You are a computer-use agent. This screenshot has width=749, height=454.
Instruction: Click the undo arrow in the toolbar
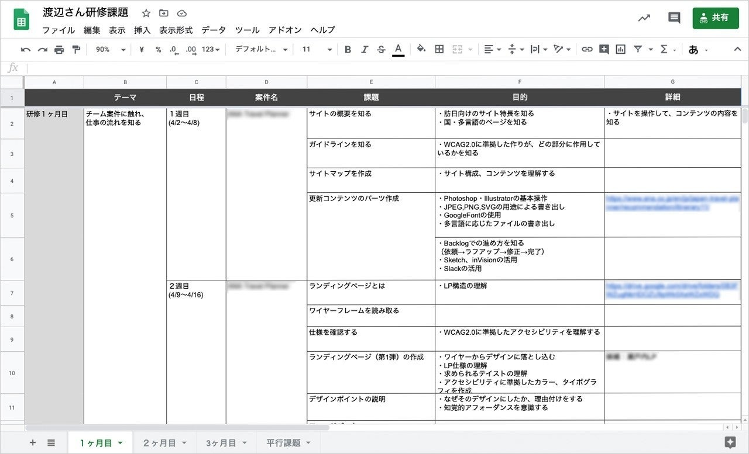(26, 50)
